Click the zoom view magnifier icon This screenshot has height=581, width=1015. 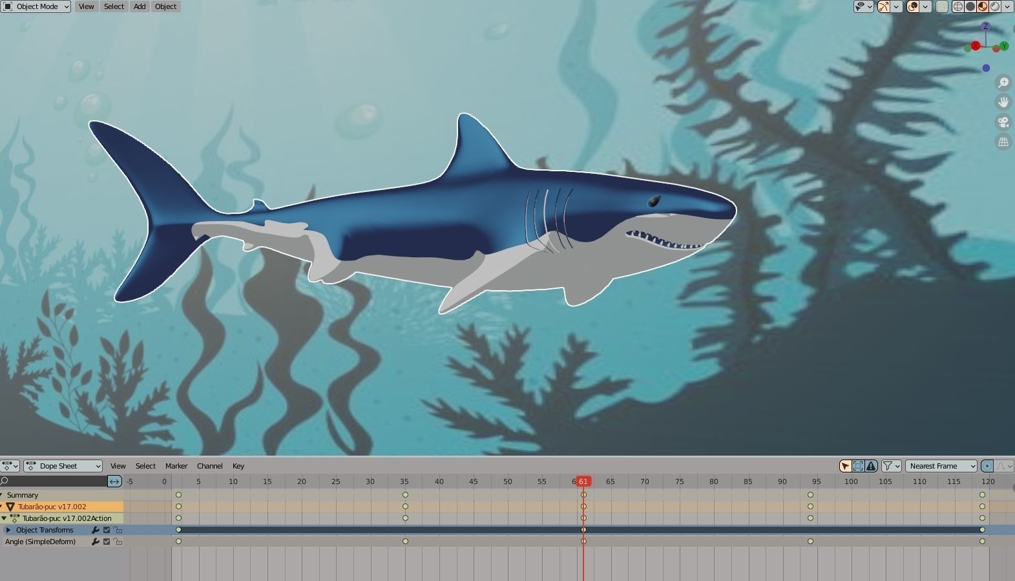click(x=1003, y=82)
